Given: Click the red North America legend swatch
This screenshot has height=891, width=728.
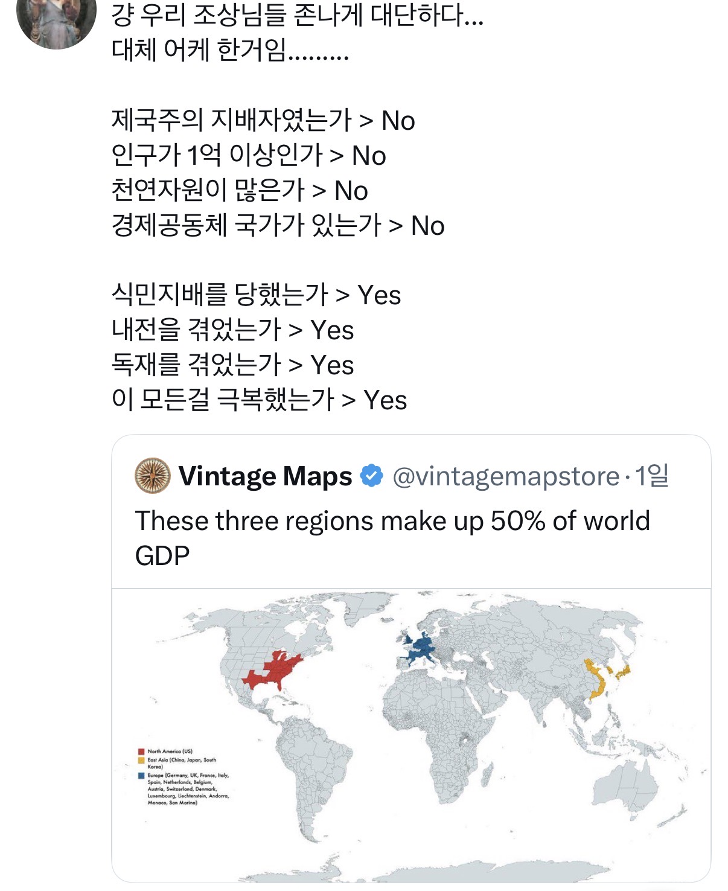Looking at the screenshot, I should [141, 752].
